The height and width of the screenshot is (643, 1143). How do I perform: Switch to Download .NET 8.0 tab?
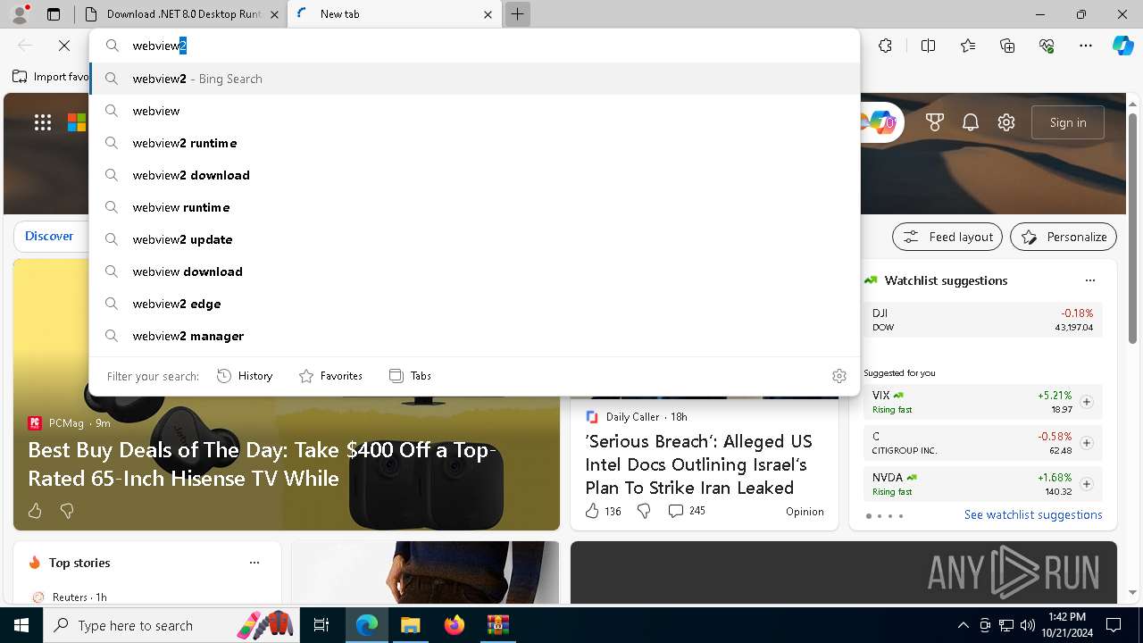pyautogui.click(x=181, y=14)
